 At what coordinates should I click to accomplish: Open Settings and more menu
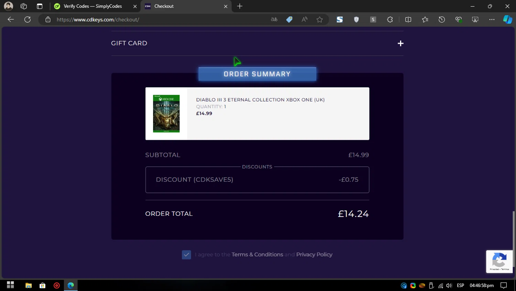click(492, 20)
